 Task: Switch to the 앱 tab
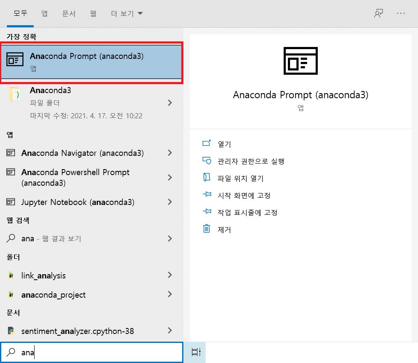coord(44,13)
